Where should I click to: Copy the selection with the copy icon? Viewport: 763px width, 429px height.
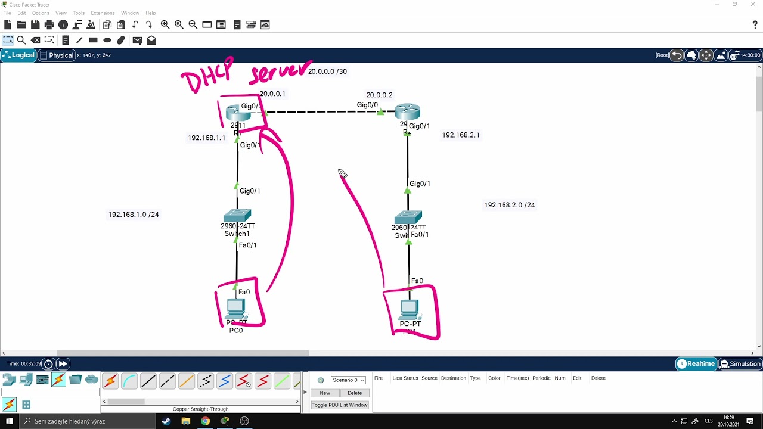(x=107, y=24)
